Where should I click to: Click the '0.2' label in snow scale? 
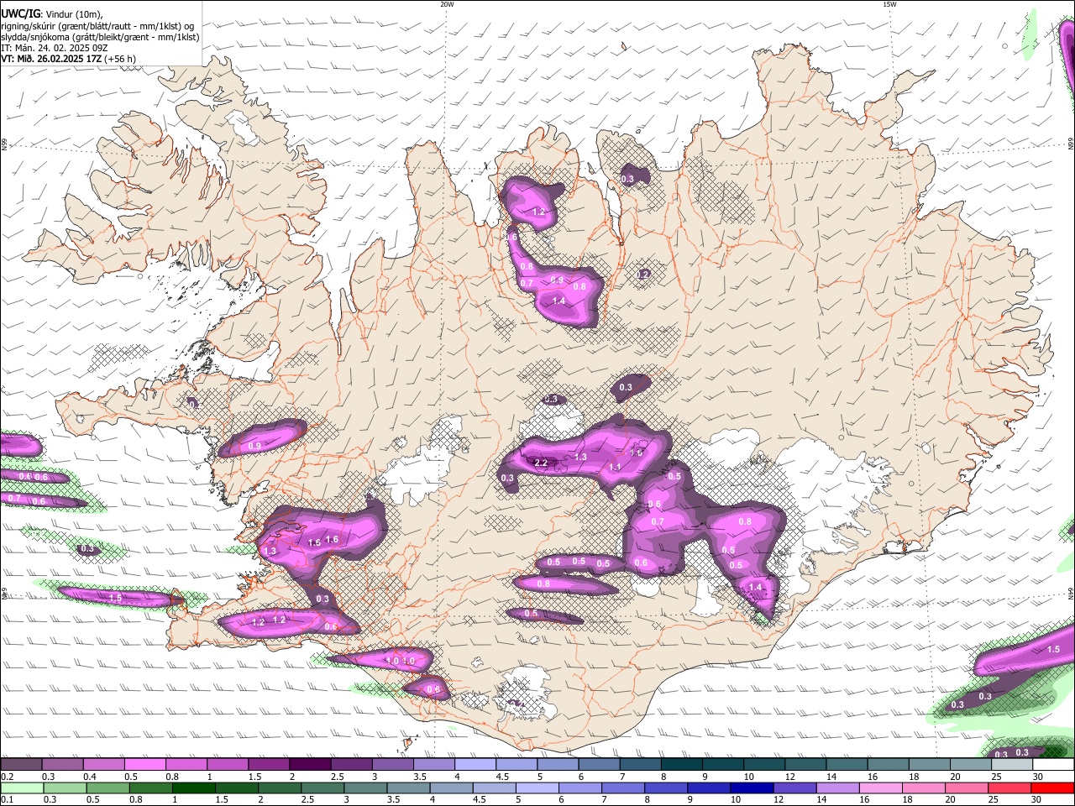pos(7,777)
